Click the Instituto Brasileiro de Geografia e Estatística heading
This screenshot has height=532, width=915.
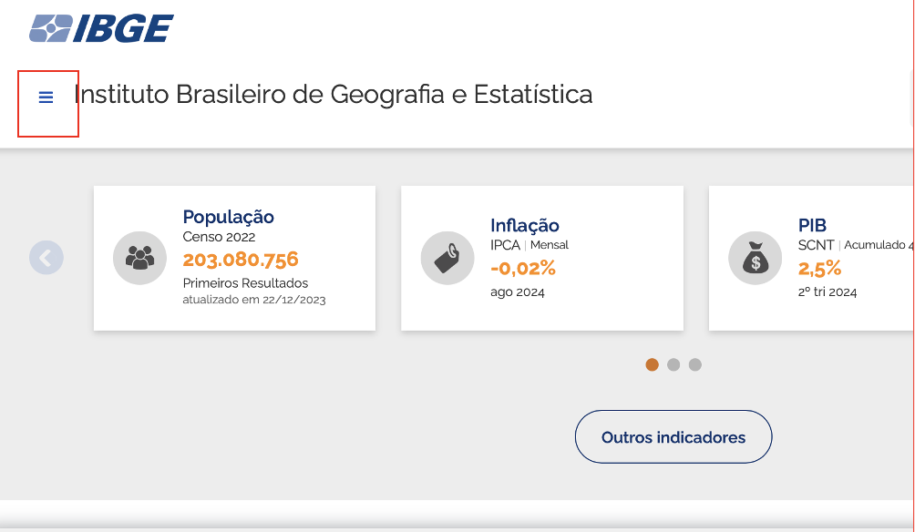(x=333, y=94)
